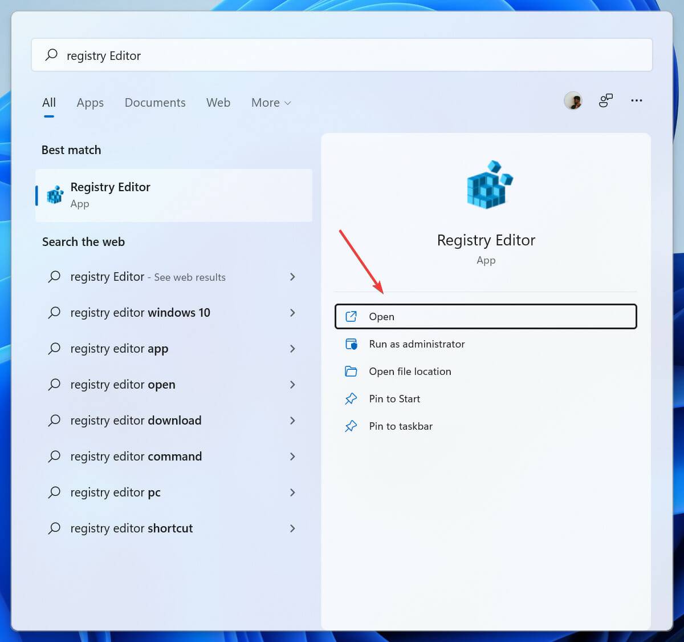Expand chevron for 'registry editor app'
The width and height of the screenshot is (684, 642).
point(292,349)
